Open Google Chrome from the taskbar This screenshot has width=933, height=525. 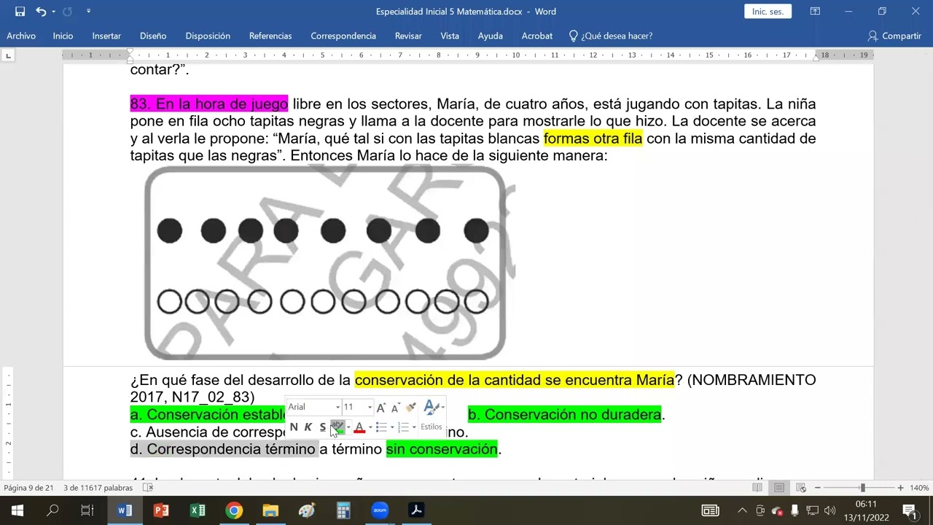click(x=234, y=510)
